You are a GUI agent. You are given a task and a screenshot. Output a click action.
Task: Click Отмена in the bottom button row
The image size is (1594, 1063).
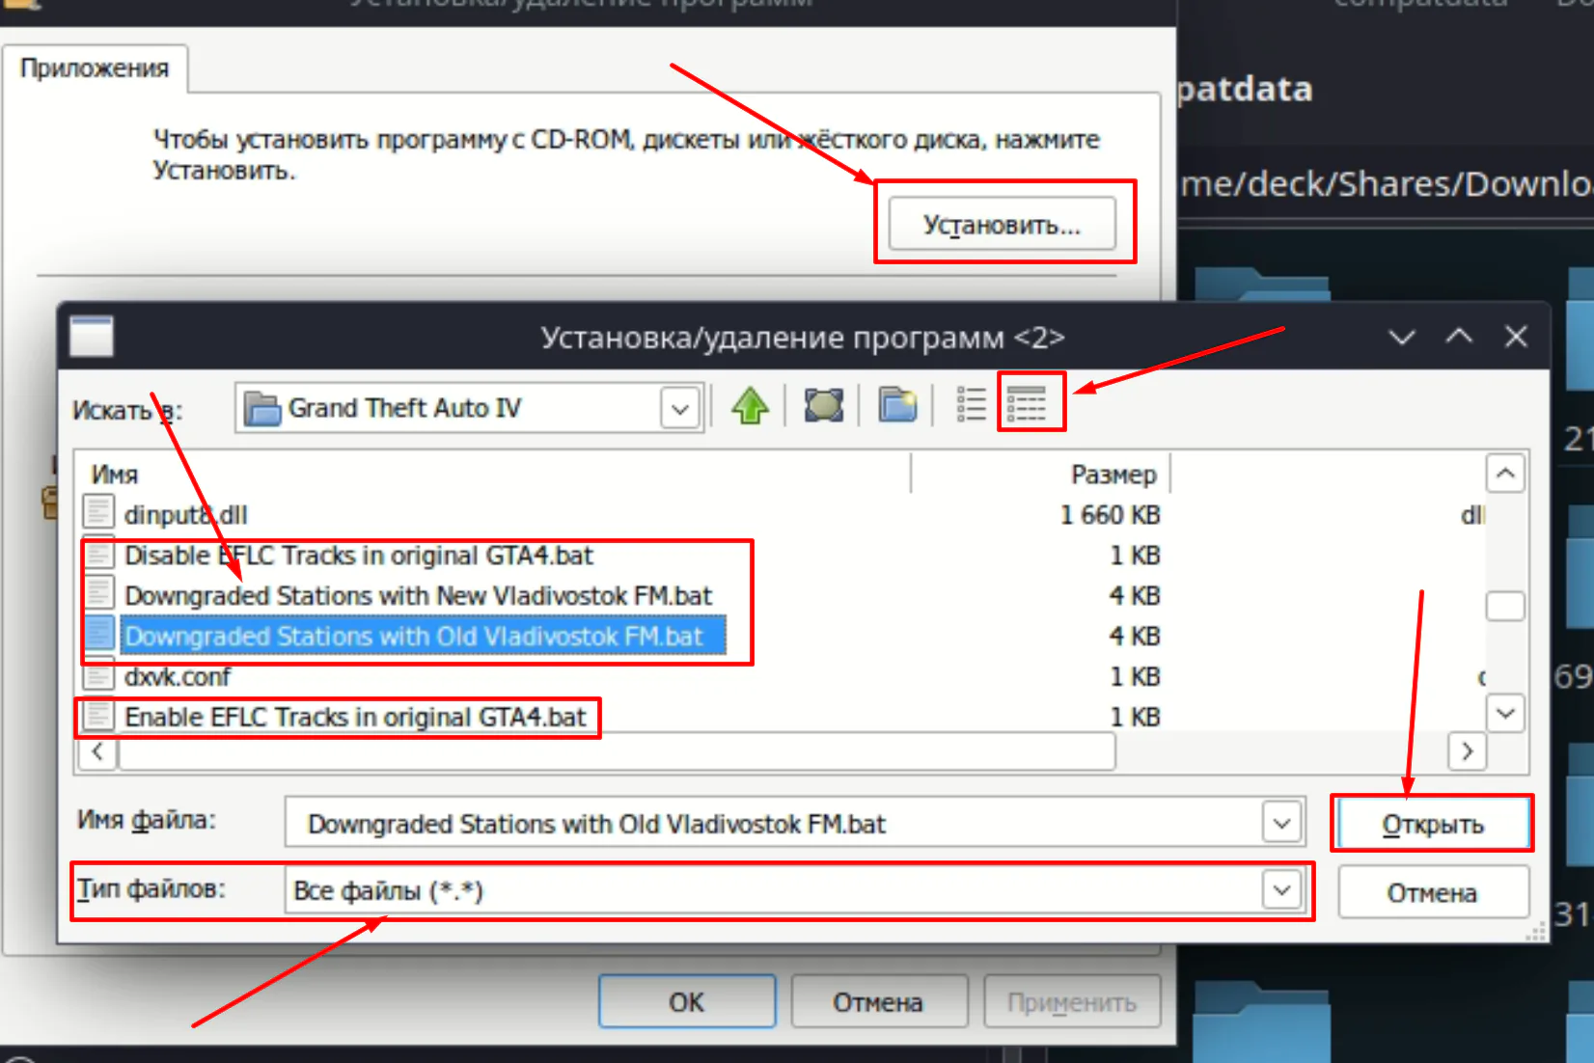click(878, 1002)
